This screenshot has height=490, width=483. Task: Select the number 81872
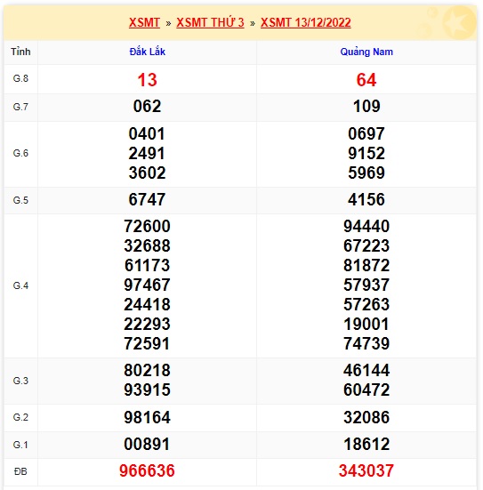pos(366,265)
